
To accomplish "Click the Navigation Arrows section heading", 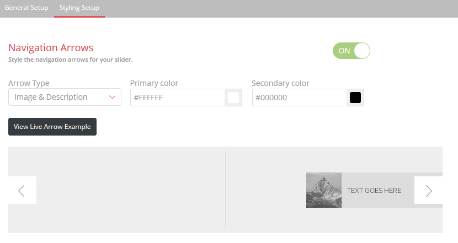I will [51, 47].
